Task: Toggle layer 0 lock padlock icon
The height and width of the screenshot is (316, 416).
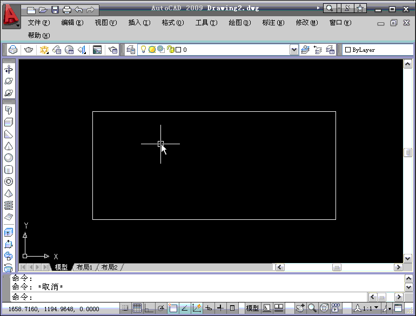Action: (x=171, y=49)
